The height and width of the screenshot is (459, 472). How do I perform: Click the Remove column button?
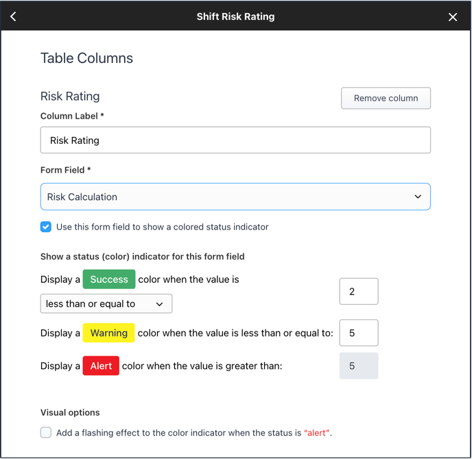(386, 98)
